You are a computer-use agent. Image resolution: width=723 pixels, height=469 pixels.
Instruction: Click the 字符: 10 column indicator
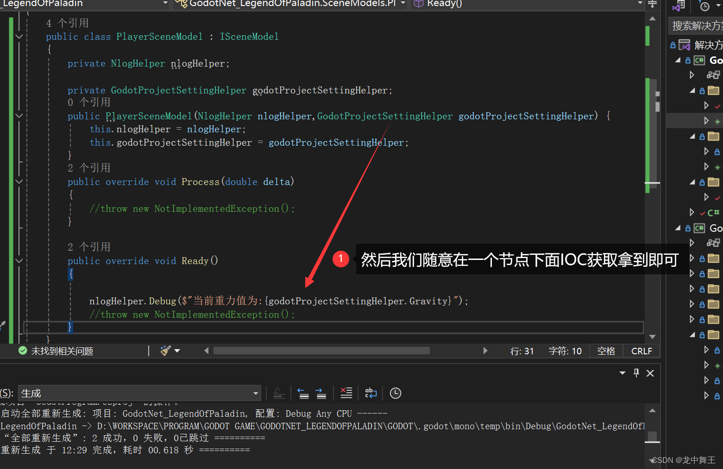(565, 351)
